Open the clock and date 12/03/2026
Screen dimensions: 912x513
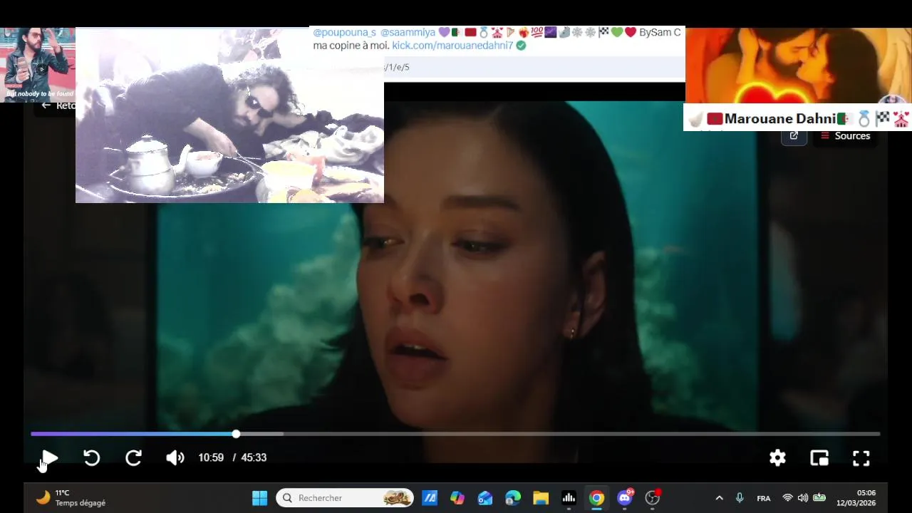pos(856,498)
